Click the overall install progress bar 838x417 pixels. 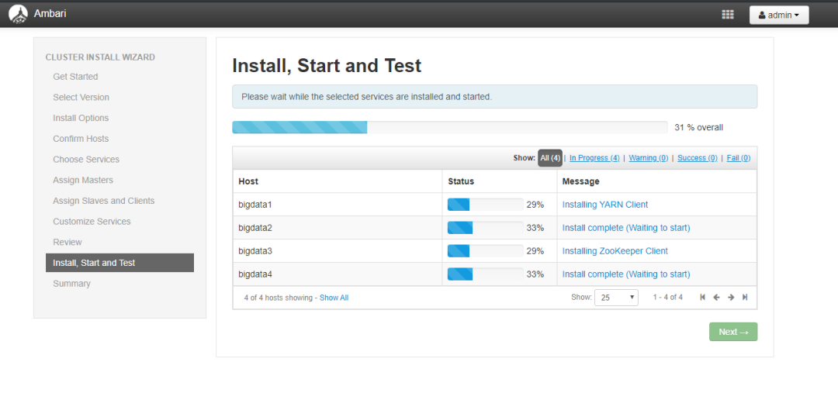(449, 127)
